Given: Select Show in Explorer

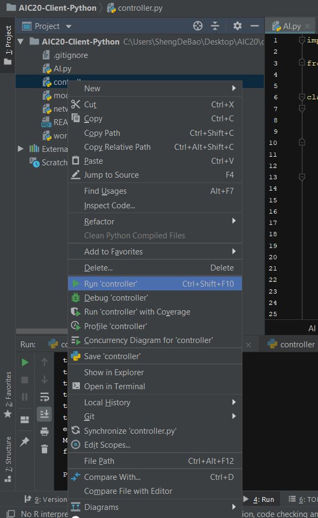Looking at the screenshot, I should pos(155,373).
